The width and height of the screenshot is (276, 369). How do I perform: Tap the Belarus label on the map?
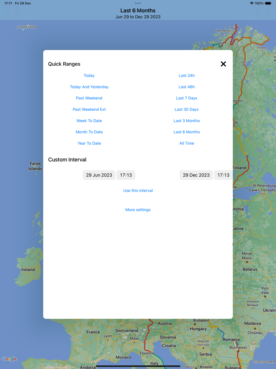point(250,269)
